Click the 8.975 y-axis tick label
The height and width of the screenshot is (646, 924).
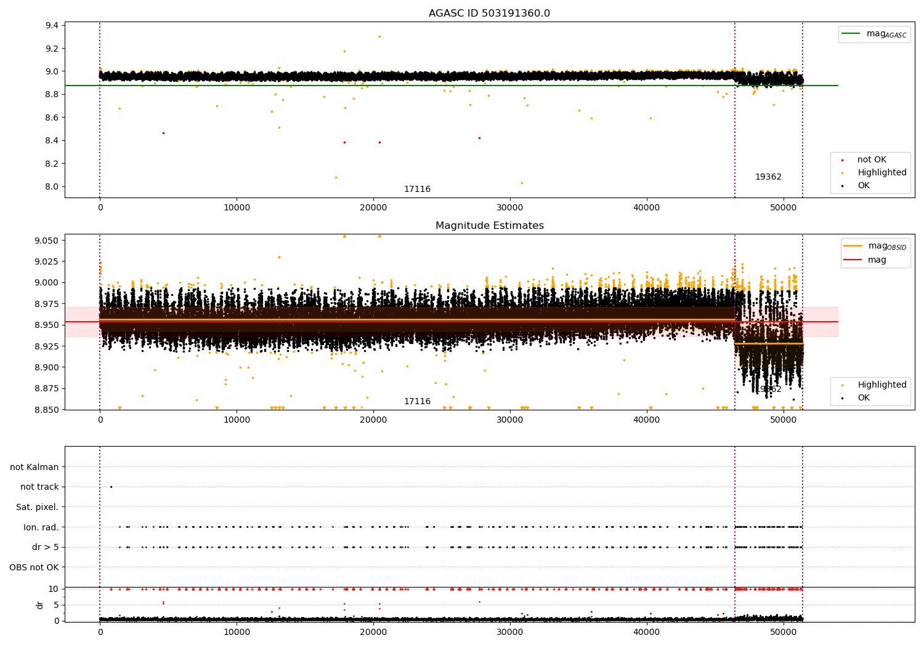pyautogui.click(x=46, y=304)
